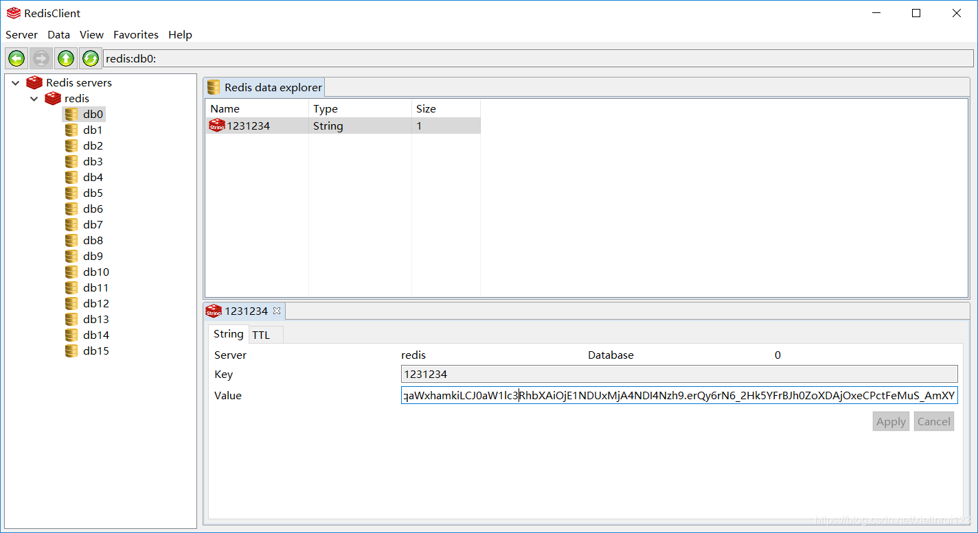978x533 pixels.
Task: Select the db15 database icon
Action: [71, 351]
